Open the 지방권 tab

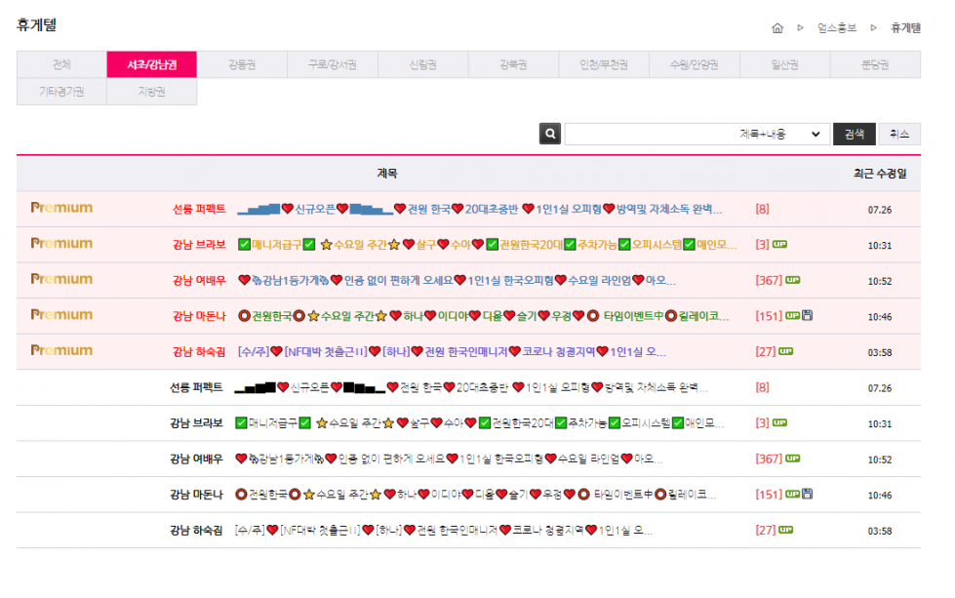click(x=151, y=92)
